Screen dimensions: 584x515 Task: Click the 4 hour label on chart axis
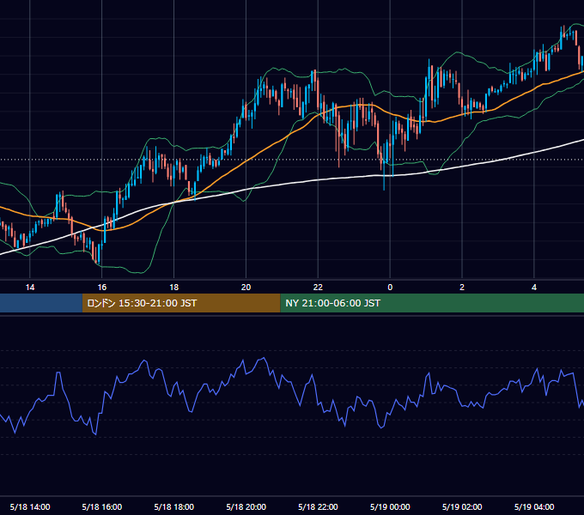[534, 288]
